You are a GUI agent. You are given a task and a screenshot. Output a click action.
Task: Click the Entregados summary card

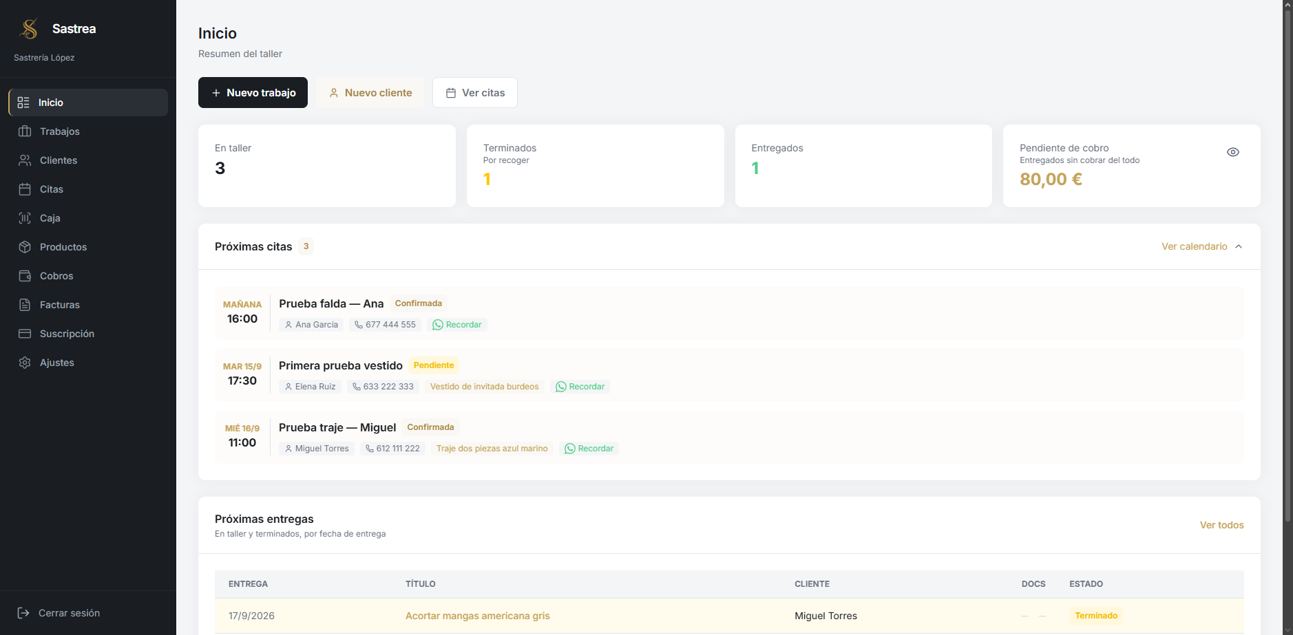tap(863, 166)
